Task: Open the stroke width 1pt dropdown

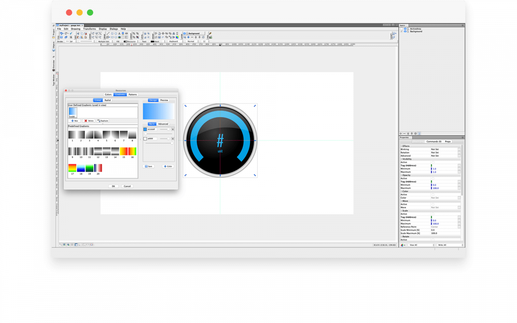Action: (71, 41)
